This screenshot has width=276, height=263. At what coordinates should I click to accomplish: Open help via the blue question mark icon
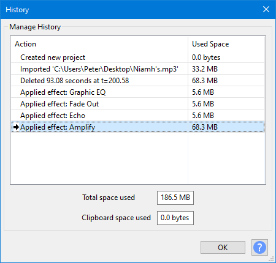(x=259, y=247)
